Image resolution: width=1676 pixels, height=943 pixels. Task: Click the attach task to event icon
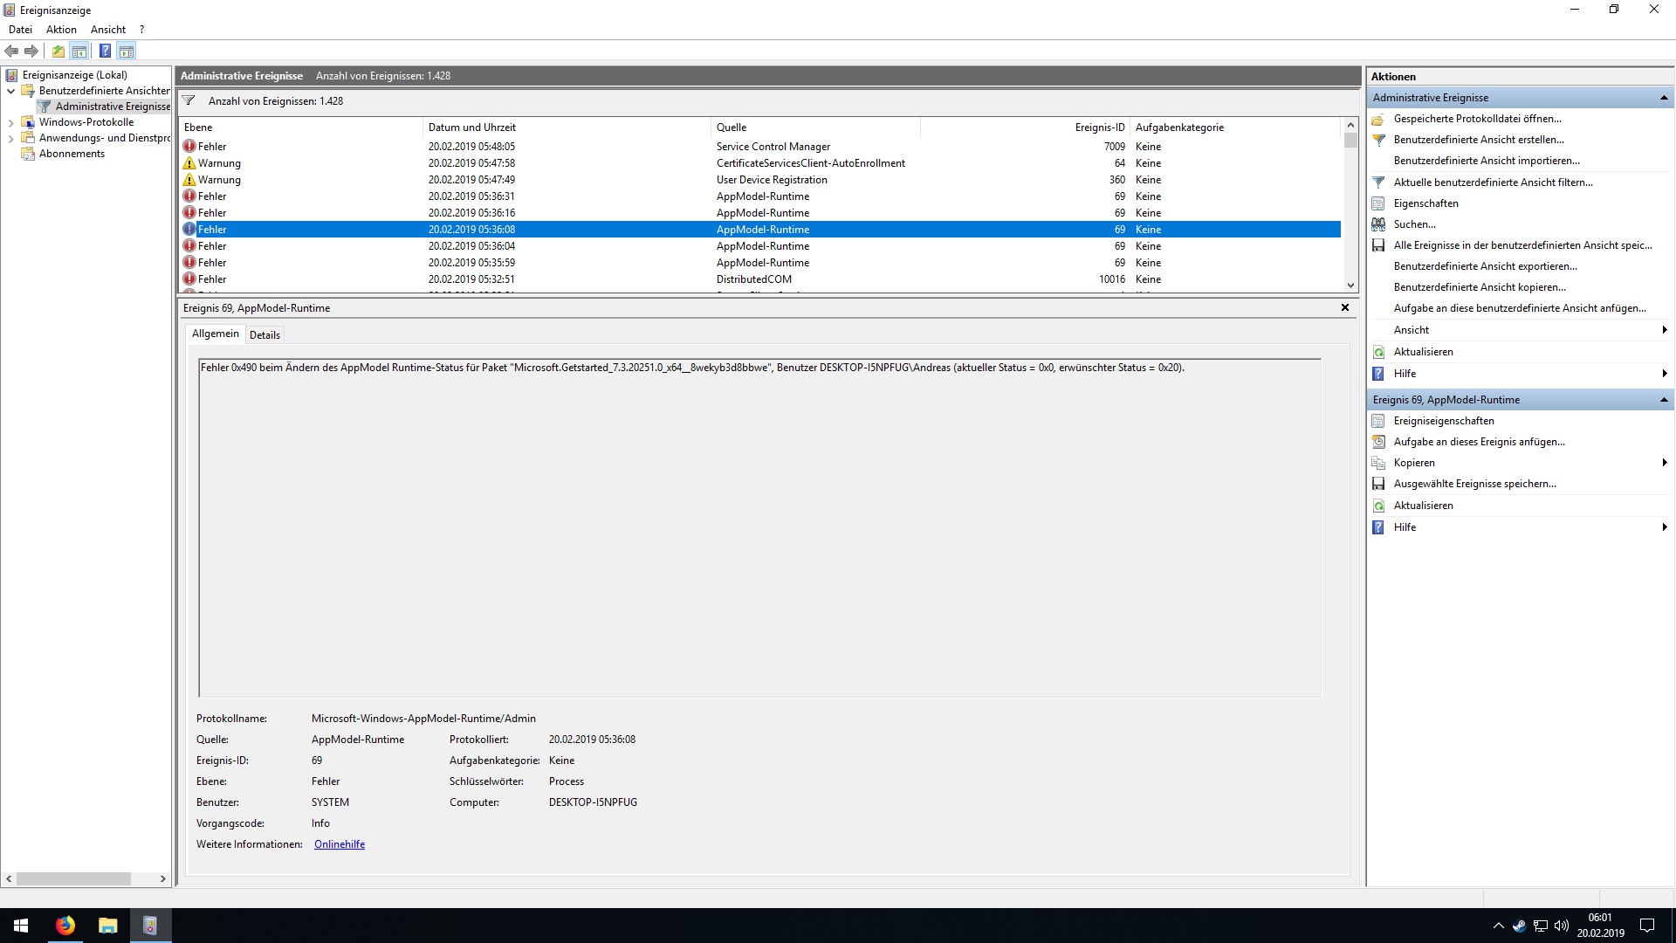(1378, 442)
